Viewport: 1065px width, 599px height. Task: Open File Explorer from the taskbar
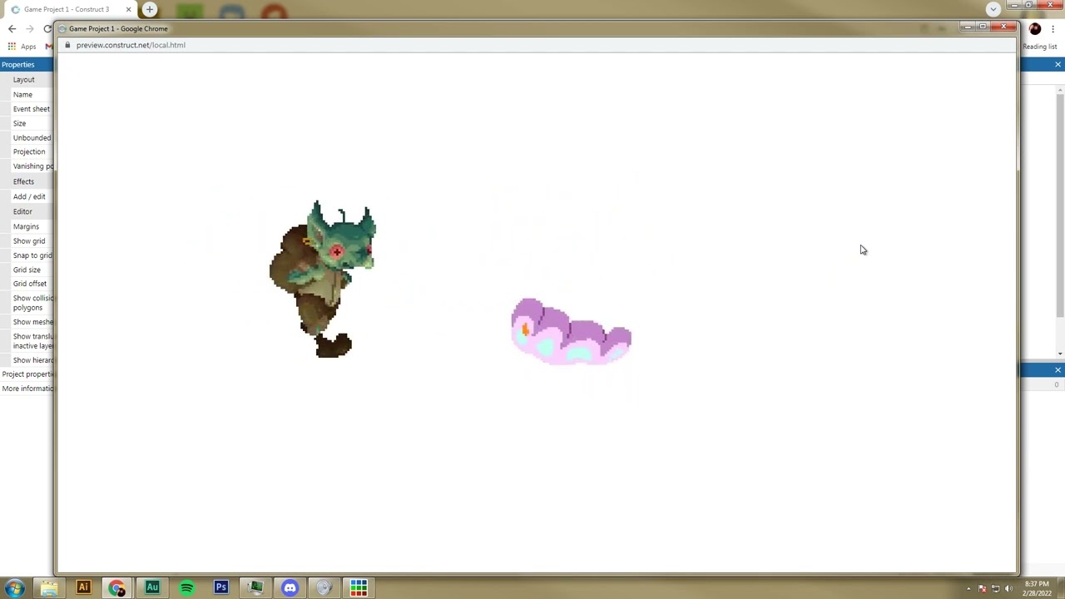tap(48, 588)
